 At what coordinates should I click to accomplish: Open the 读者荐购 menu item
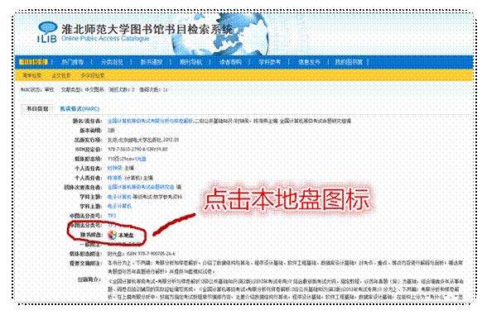(x=230, y=62)
